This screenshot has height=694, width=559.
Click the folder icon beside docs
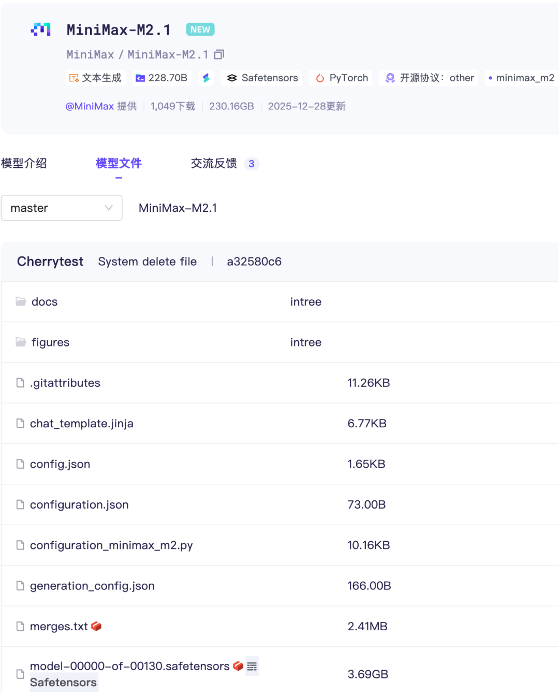click(x=21, y=301)
